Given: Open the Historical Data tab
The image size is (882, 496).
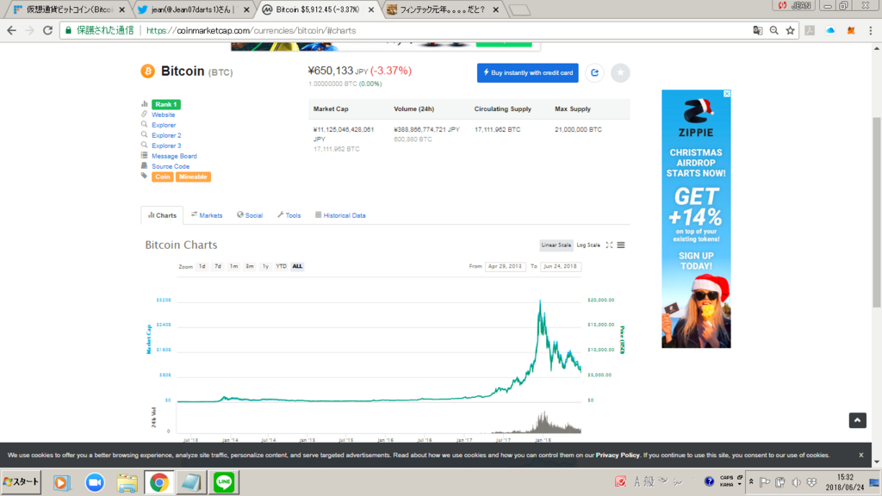Looking at the screenshot, I should (x=340, y=215).
